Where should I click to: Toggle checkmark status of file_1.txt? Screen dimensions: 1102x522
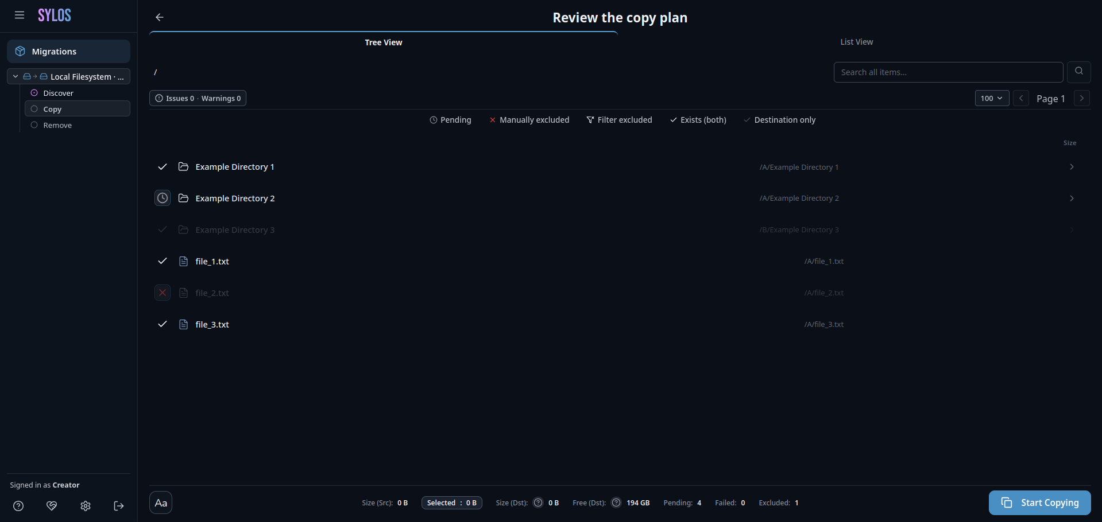pos(163,261)
